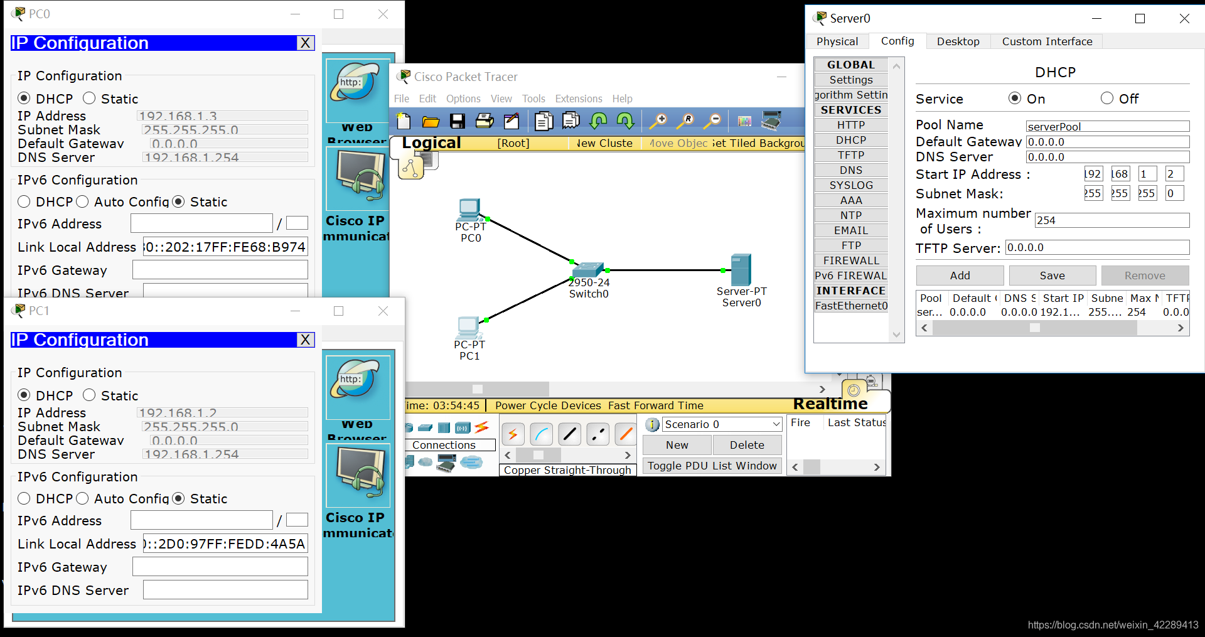Open the File menu

[402, 99]
